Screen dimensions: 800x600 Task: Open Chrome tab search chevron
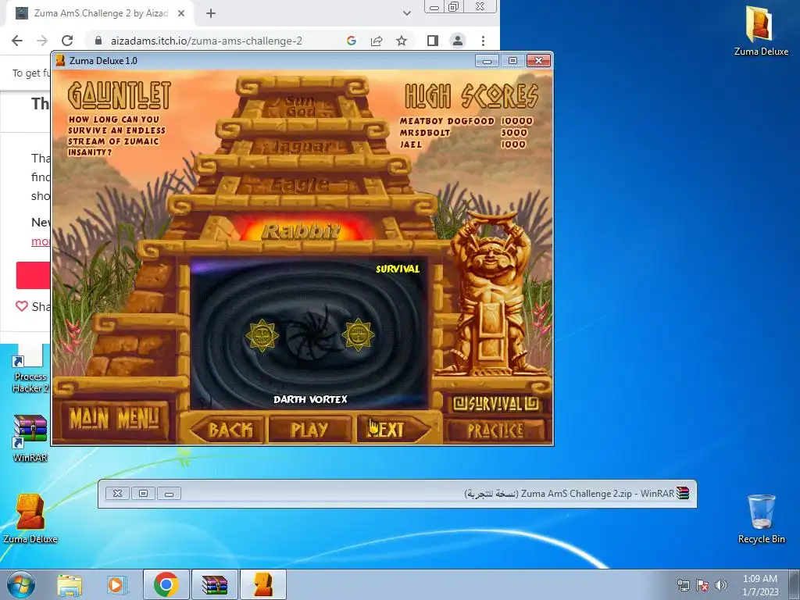coord(406,13)
